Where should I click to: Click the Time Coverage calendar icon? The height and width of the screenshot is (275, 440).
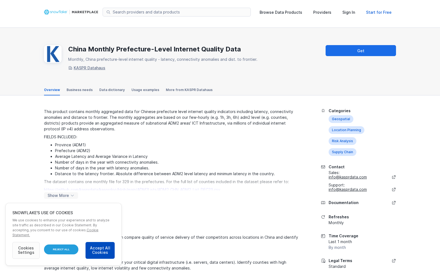(323, 236)
